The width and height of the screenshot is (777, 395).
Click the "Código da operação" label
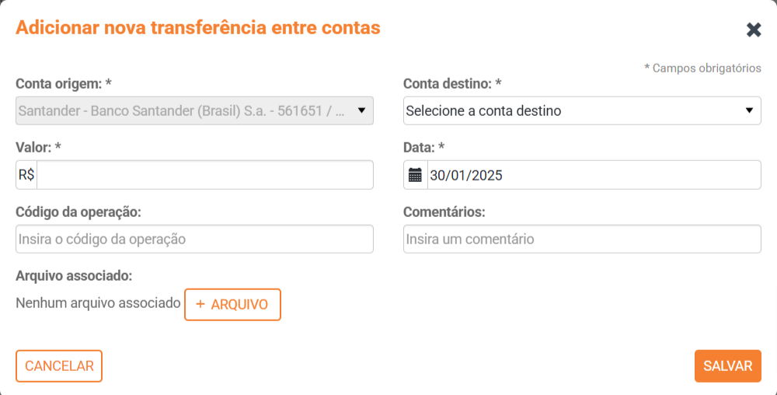pos(78,211)
